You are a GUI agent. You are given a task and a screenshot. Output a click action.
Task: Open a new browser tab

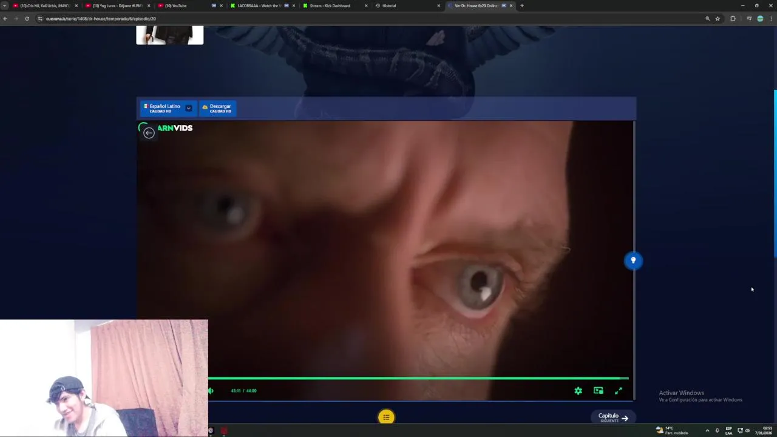[x=522, y=5]
